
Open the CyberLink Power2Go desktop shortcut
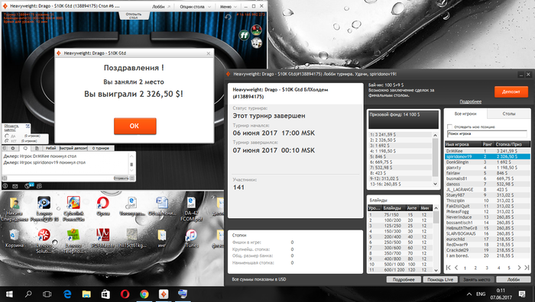(73, 209)
